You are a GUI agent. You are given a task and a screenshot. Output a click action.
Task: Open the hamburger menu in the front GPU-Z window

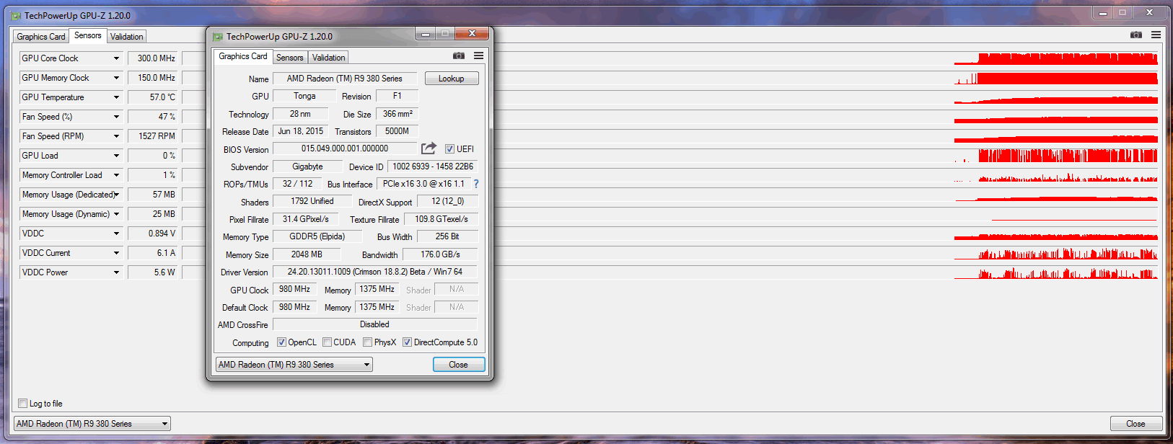(x=478, y=55)
